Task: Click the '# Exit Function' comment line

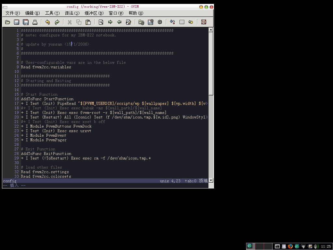Action: (38, 149)
